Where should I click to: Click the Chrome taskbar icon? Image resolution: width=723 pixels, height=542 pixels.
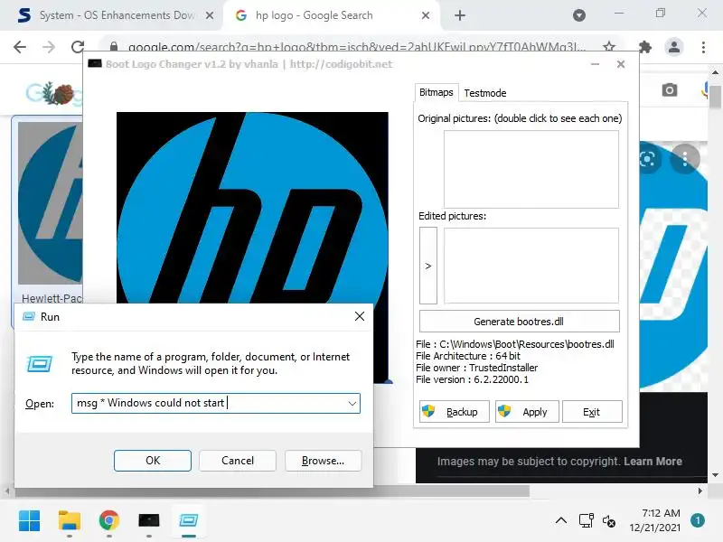108,521
